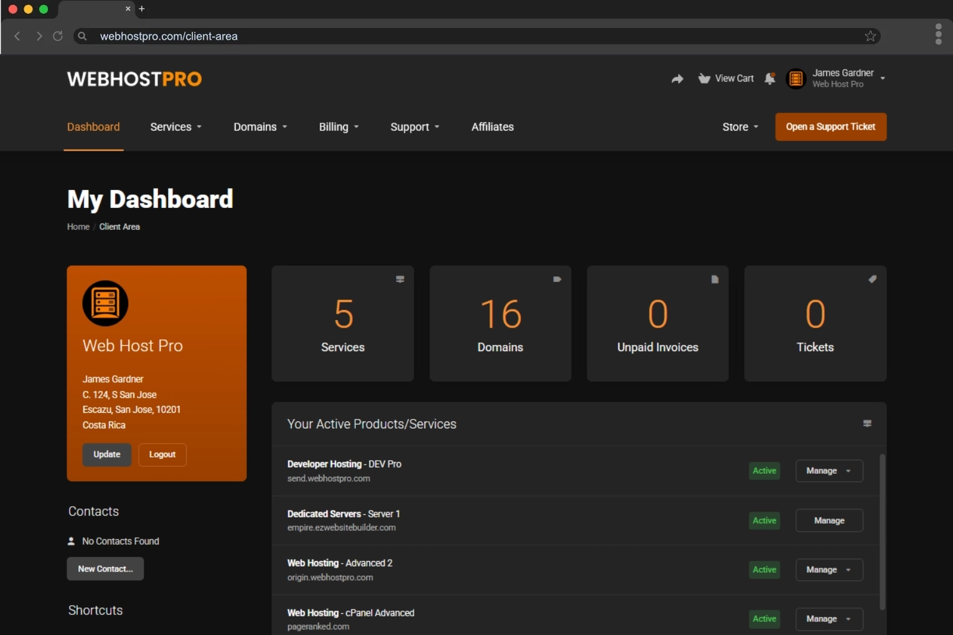
Task: Click Active badge for cPanel Advanced
Action: [765, 619]
